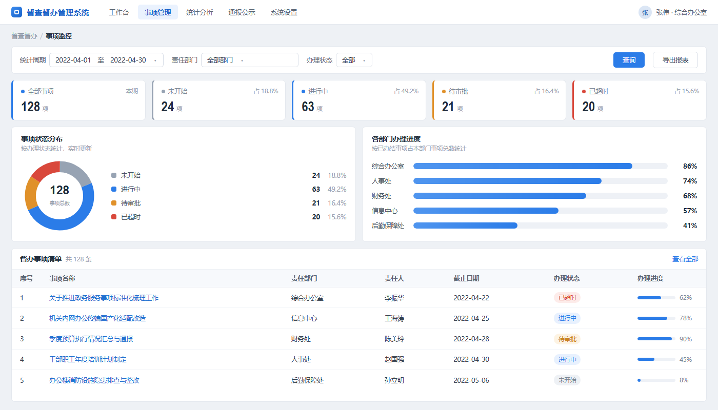
Task: Click the user avatar 张
Action: pos(645,12)
